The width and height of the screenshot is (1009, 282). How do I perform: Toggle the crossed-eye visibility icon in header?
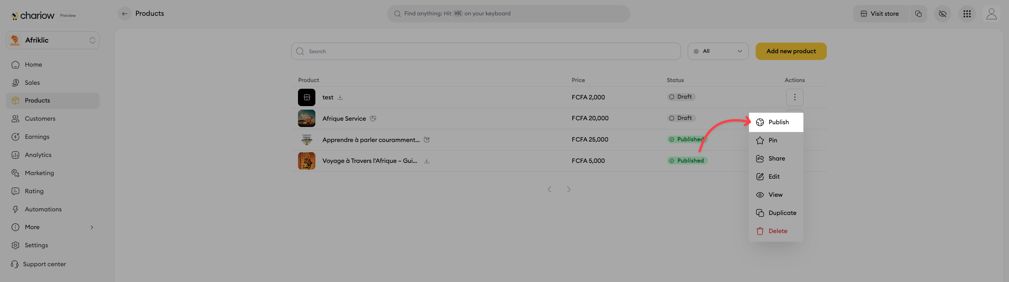point(943,14)
